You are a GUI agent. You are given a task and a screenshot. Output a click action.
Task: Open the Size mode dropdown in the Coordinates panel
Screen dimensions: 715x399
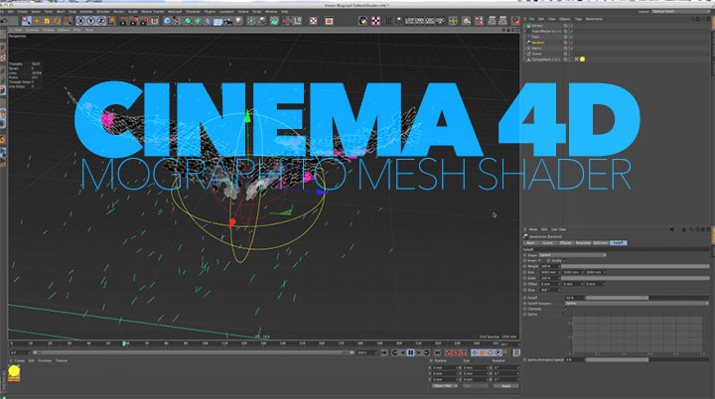pyautogui.click(x=475, y=386)
